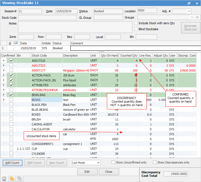This screenshot has height=182, width=201.
Task: Click the note card column icon
Action: (x=16, y=43)
